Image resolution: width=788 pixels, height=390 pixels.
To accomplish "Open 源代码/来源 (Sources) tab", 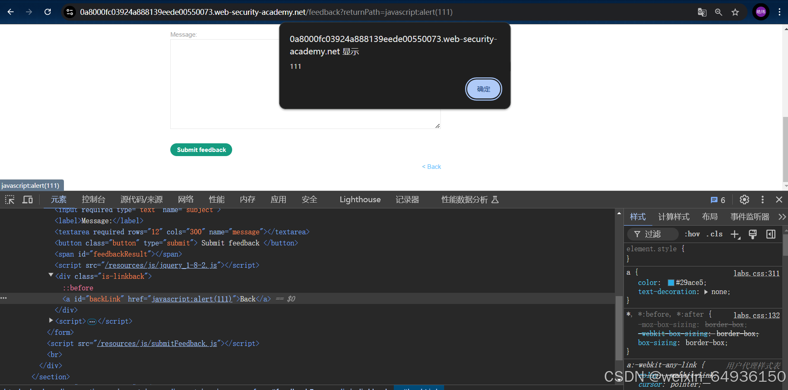I will coord(141,200).
